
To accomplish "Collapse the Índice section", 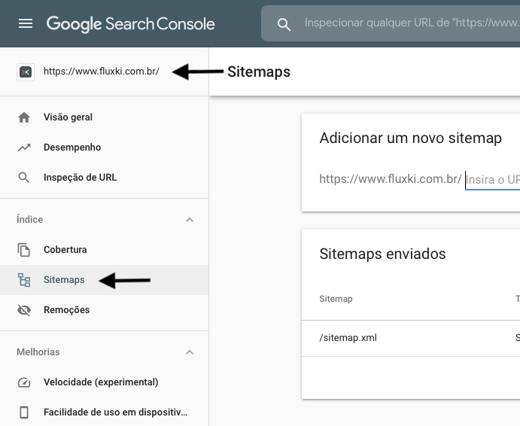I will coord(190,220).
